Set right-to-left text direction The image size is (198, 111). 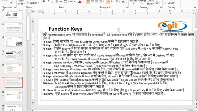click(x=112, y=2)
